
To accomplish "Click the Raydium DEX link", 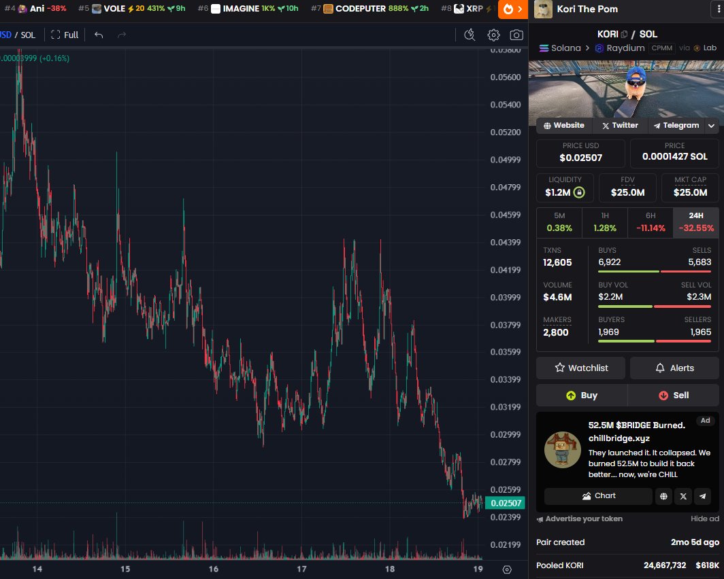I will [620, 48].
